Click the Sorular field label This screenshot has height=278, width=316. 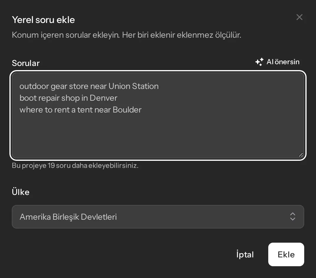coord(26,63)
